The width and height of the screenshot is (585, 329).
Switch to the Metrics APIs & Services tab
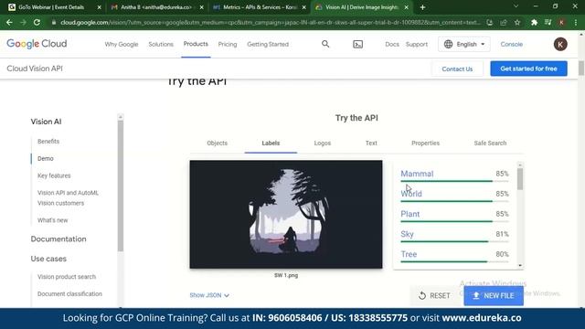coord(260,7)
